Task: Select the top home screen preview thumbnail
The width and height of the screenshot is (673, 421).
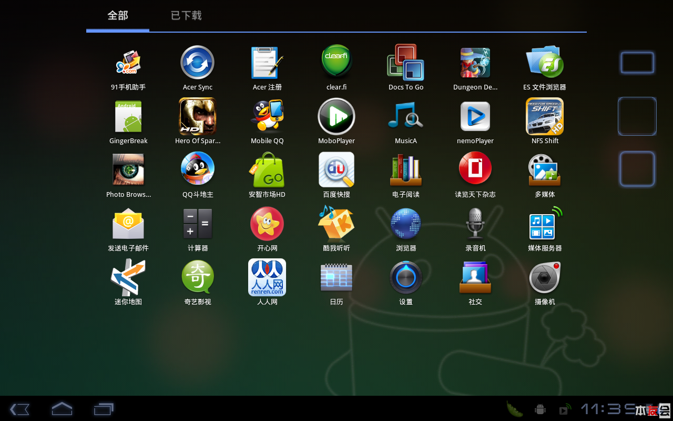Action: click(x=637, y=63)
